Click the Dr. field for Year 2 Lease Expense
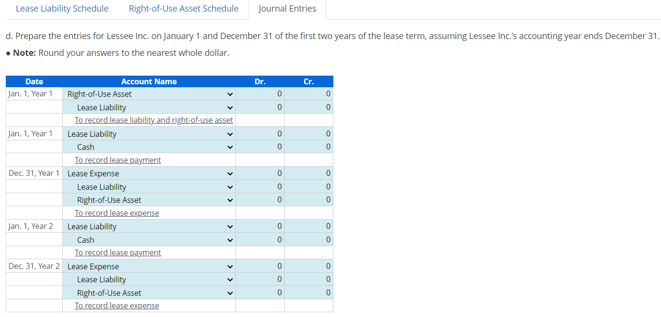The width and height of the screenshot is (661, 317). tap(260, 266)
